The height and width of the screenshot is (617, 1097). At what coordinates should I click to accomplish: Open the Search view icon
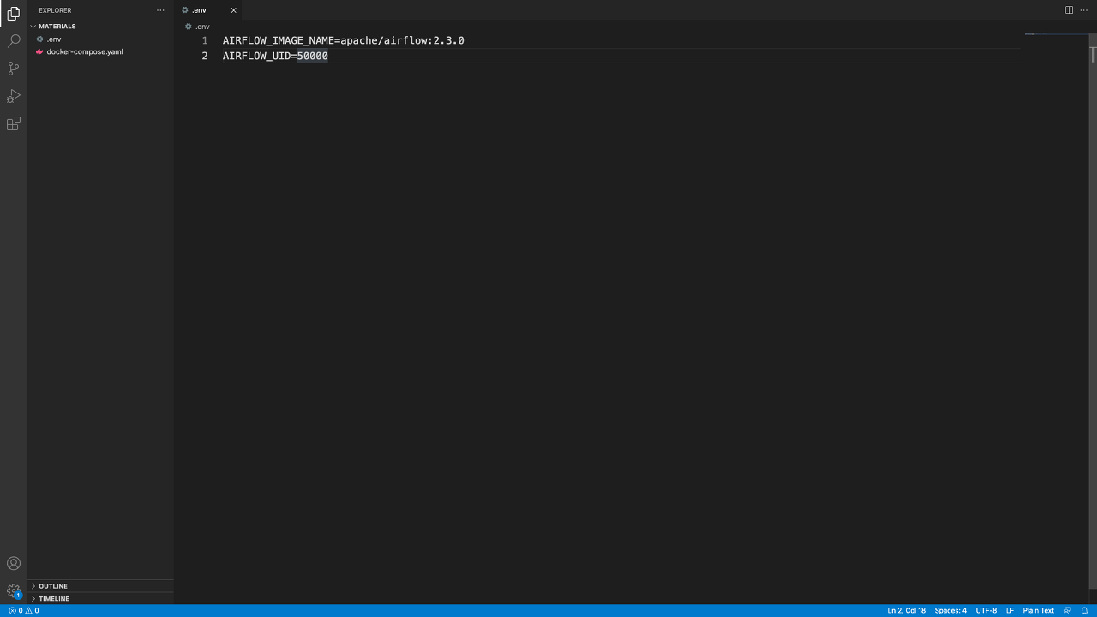[x=14, y=40]
